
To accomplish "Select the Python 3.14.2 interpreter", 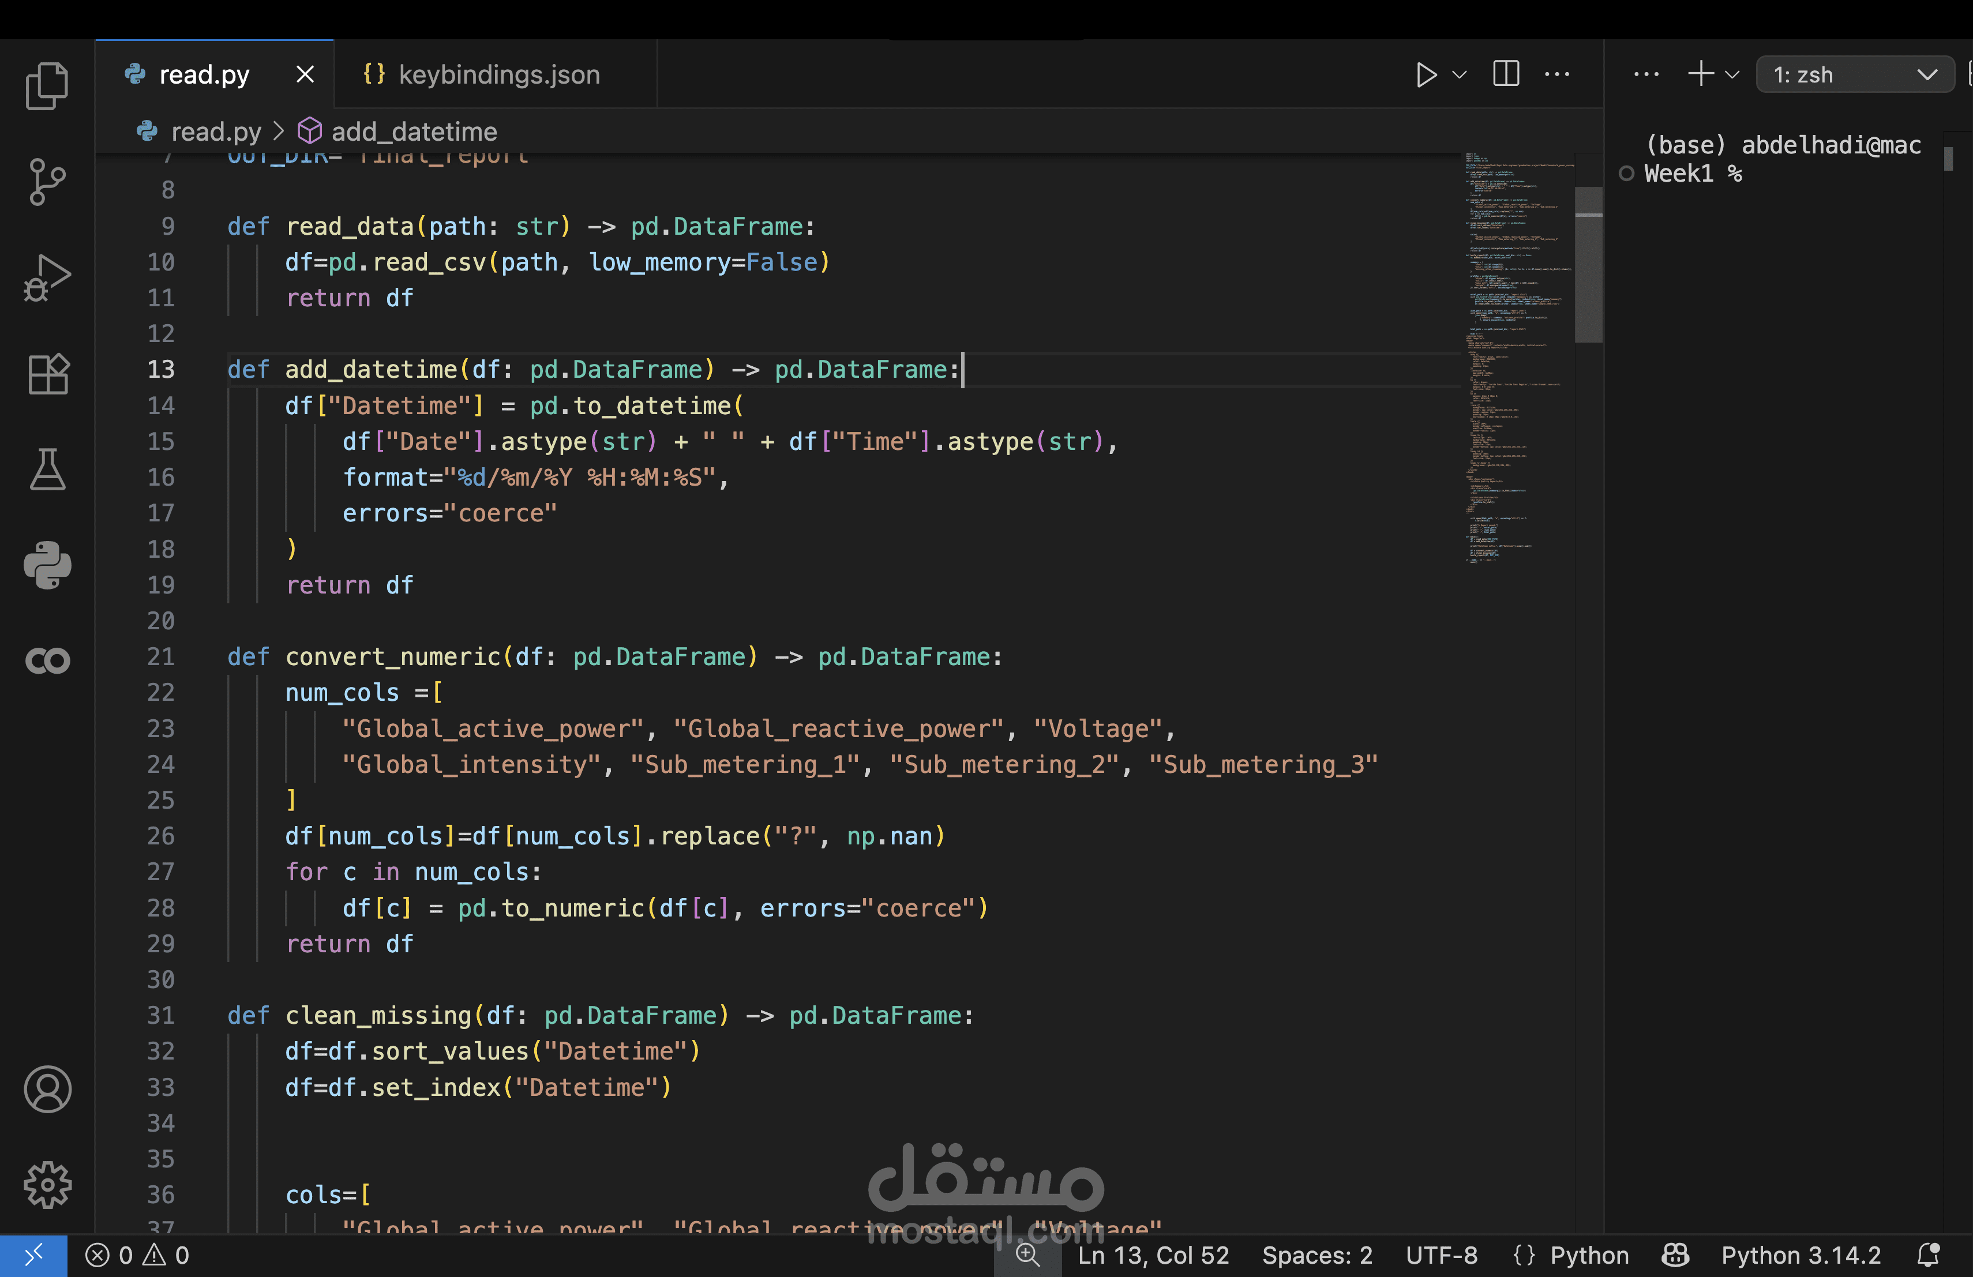I will tap(1801, 1256).
